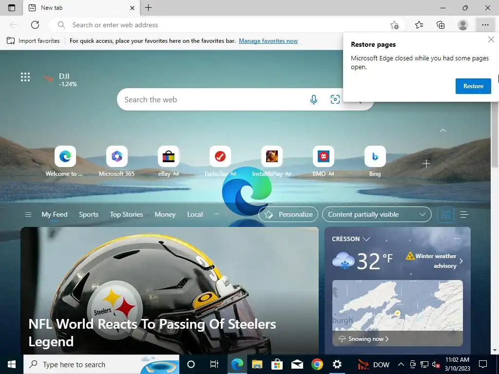Open Manage favorites now link
Screen dimensions: 499x374
pos(269,41)
